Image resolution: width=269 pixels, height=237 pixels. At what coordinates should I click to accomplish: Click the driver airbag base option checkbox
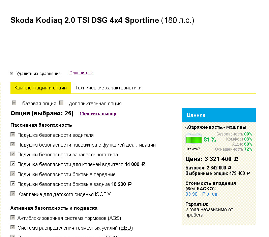(x=13, y=135)
